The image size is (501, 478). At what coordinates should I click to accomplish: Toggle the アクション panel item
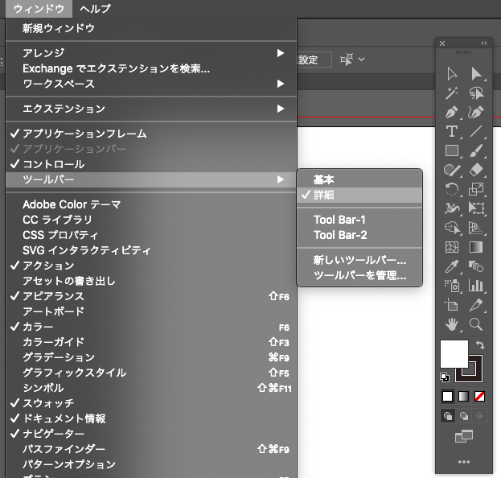coord(151,266)
